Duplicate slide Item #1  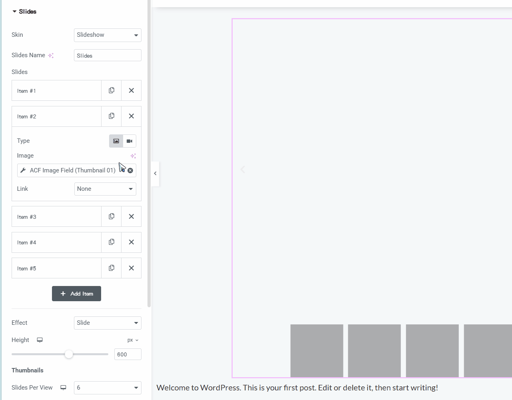pyautogui.click(x=112, y=90)
